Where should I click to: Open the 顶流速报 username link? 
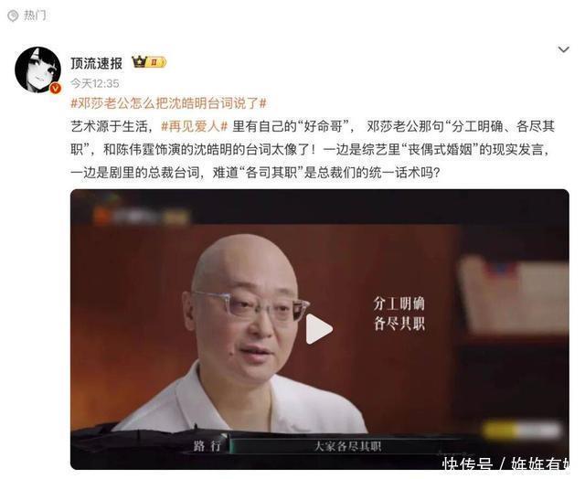[x=97, y=63]
